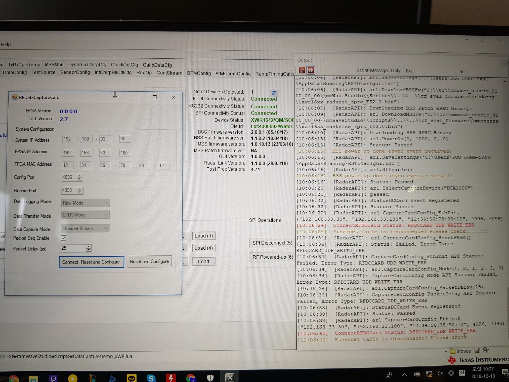Open the network icon in system tray
Image resolution: width=509 pixels, height=382 pixels.
(429, 374)
